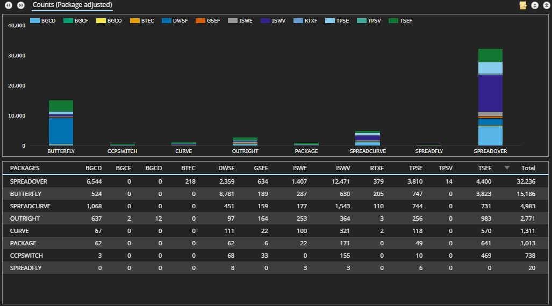The height and width of the screenshot is (306, 552).
Task: Toggle the DWSF legend entry
Action: pos(175,21)
